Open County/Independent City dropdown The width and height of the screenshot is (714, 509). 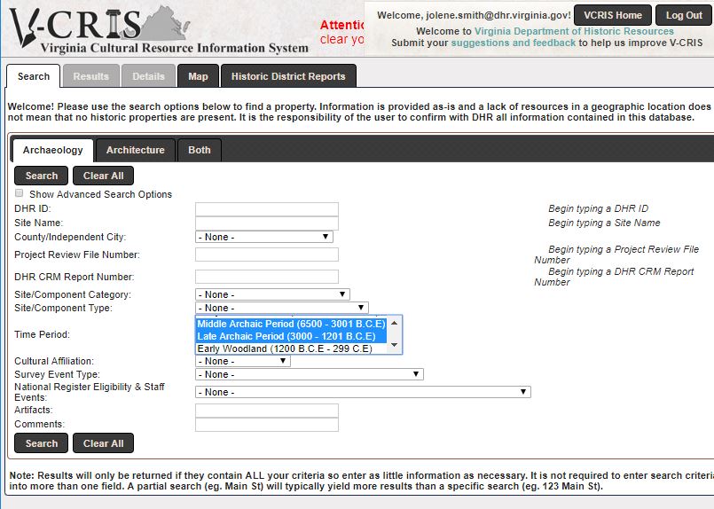[264, 237]
